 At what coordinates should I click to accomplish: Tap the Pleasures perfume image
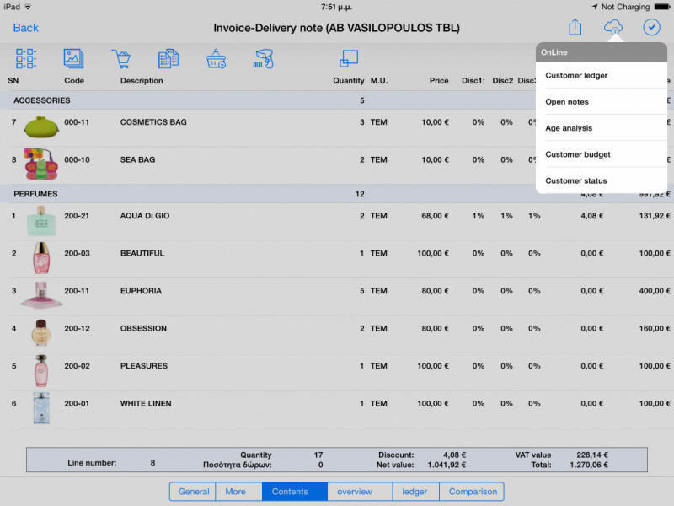pyautogui.click(x=41, y=370)
